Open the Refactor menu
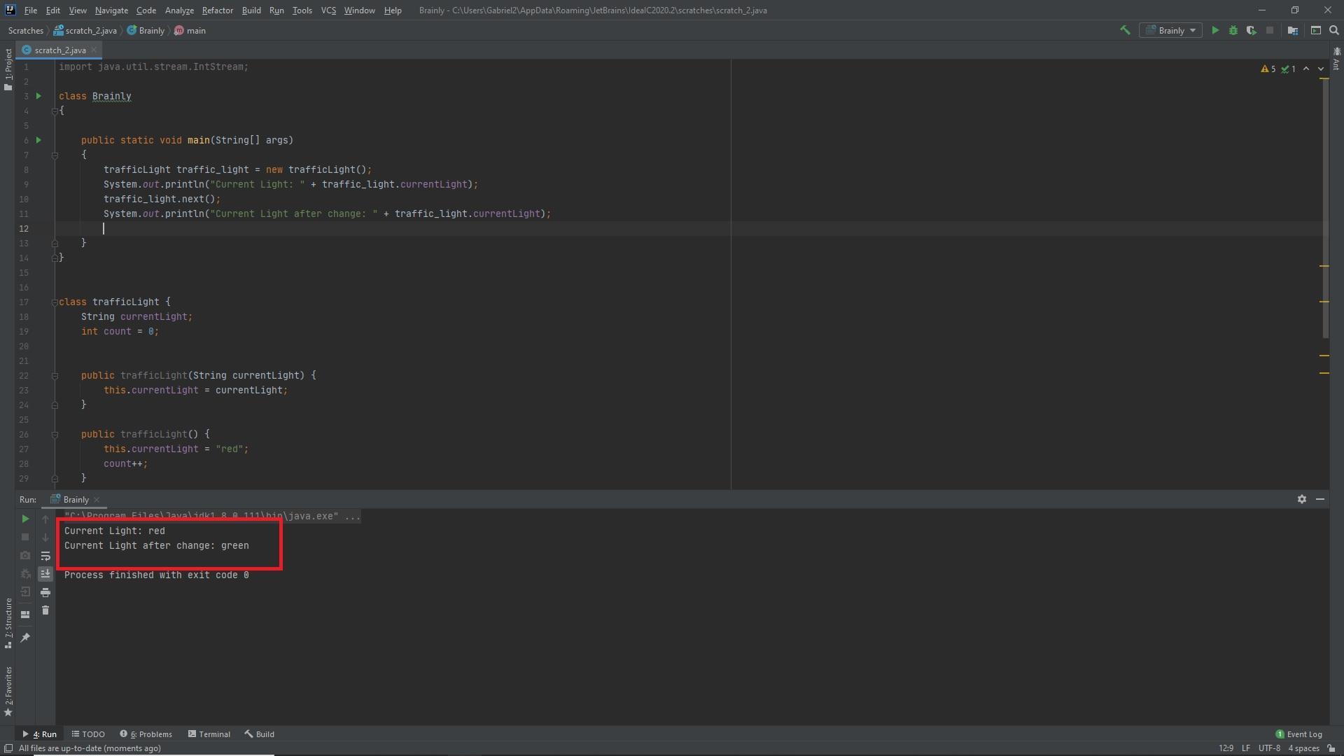Viewport: 1344px width, 756px height. coord(217,10)
